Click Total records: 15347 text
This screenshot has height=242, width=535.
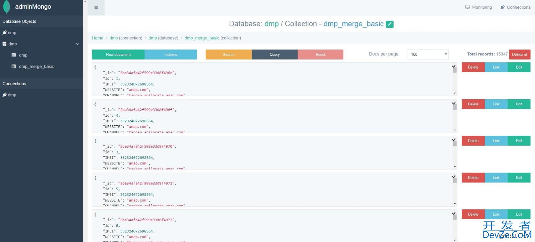click(487, 54)
